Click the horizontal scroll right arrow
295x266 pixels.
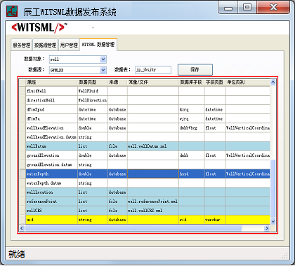pos(267,228)
